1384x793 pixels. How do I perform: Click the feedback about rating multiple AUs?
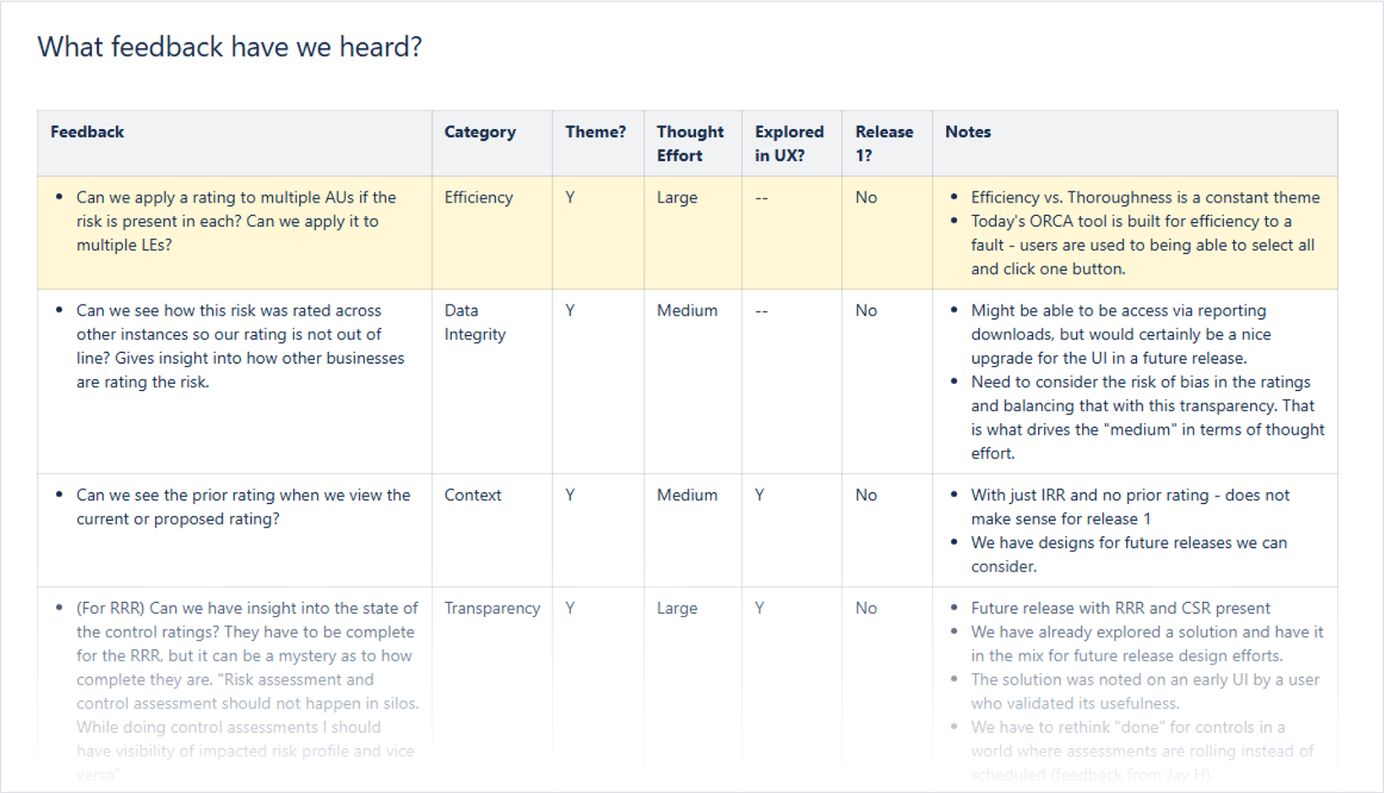pyautogui.click(x=236, y=221)
